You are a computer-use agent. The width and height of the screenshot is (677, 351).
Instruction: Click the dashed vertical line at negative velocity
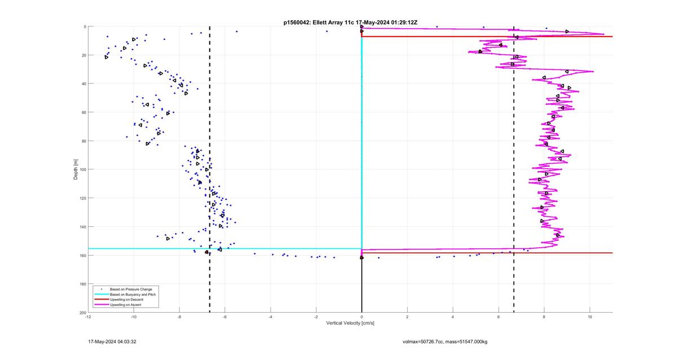[210, 169]
